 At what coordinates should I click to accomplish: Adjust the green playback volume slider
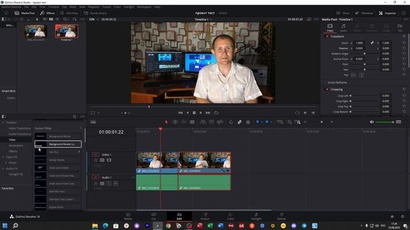(384, 122)
